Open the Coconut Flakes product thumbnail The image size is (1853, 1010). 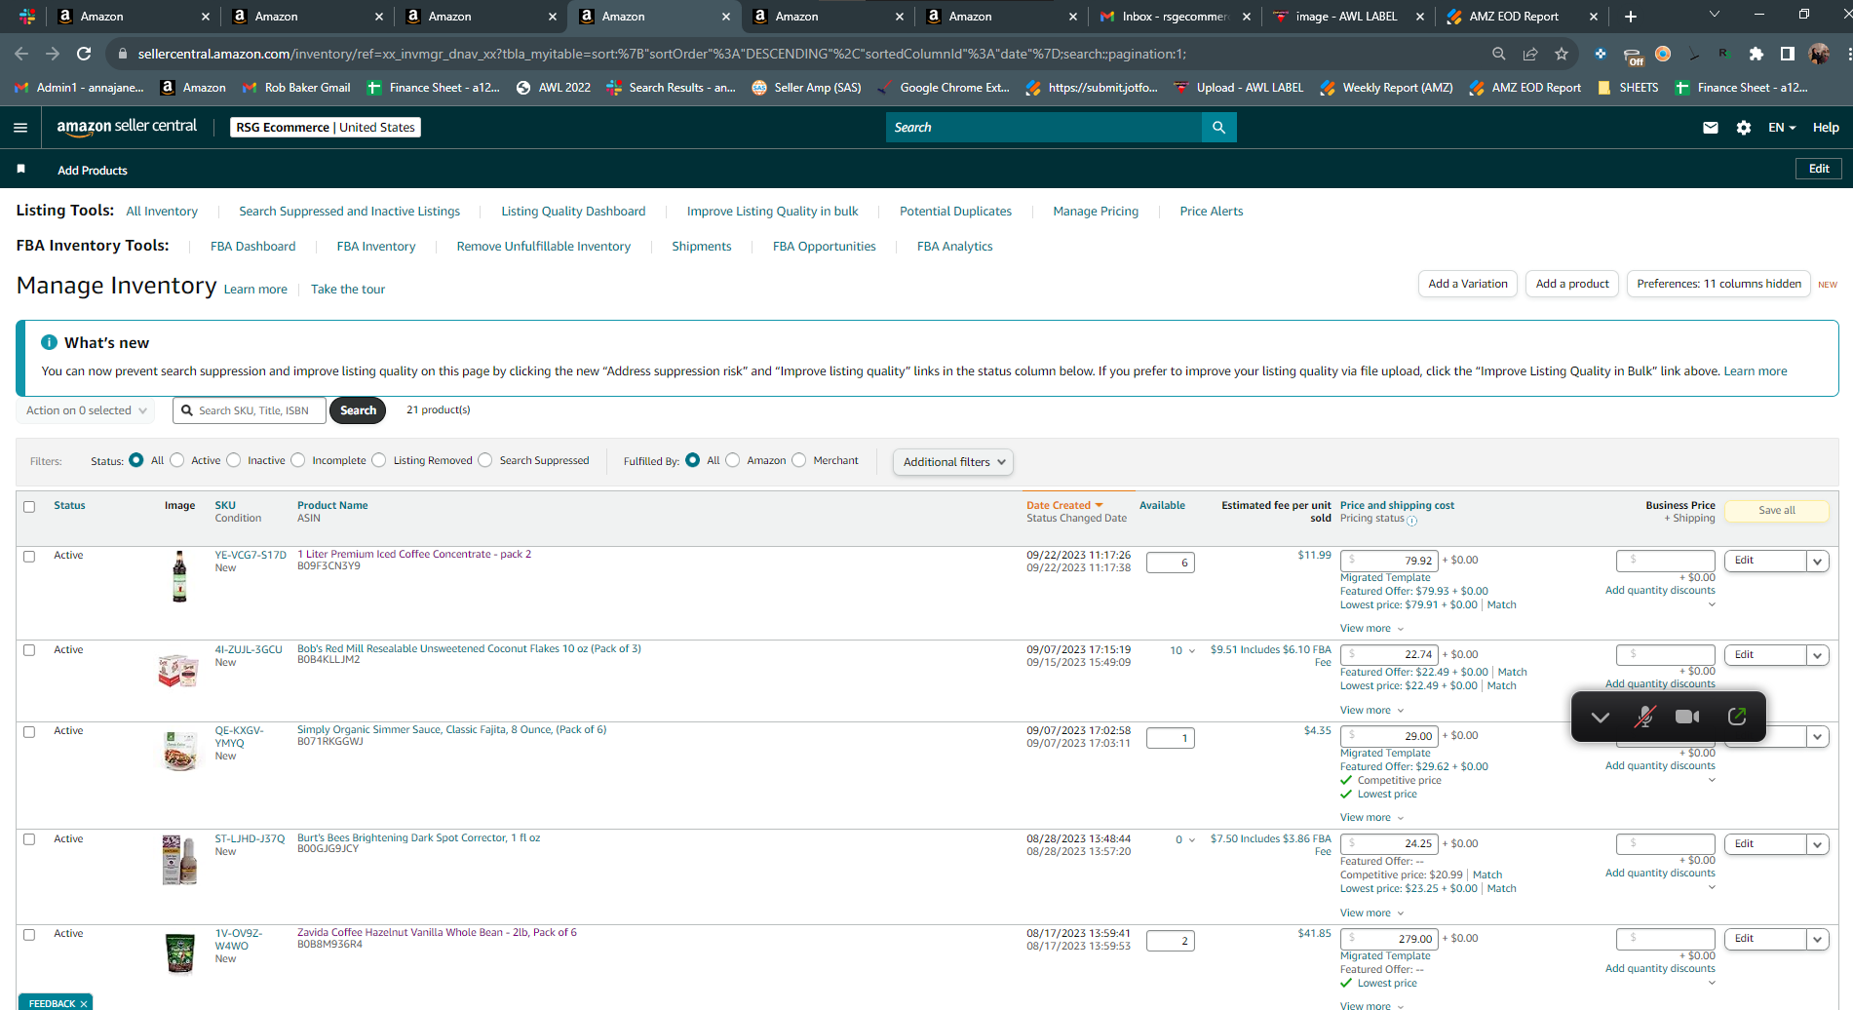(178, 670)
